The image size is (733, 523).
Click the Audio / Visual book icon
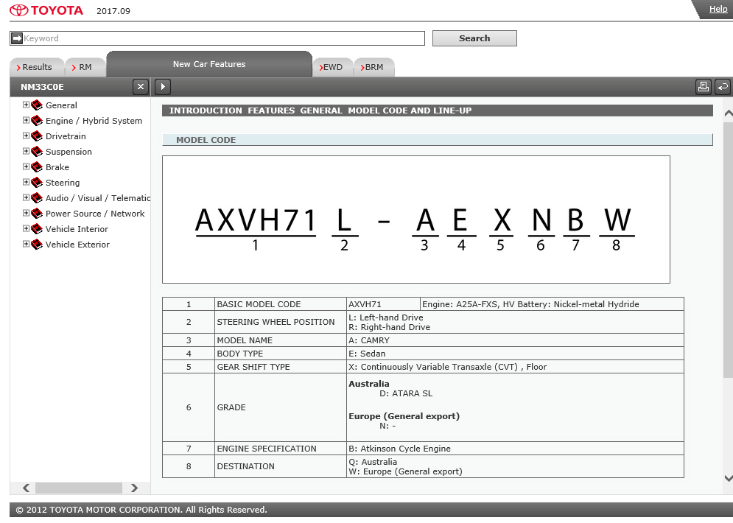coord(37,197)
